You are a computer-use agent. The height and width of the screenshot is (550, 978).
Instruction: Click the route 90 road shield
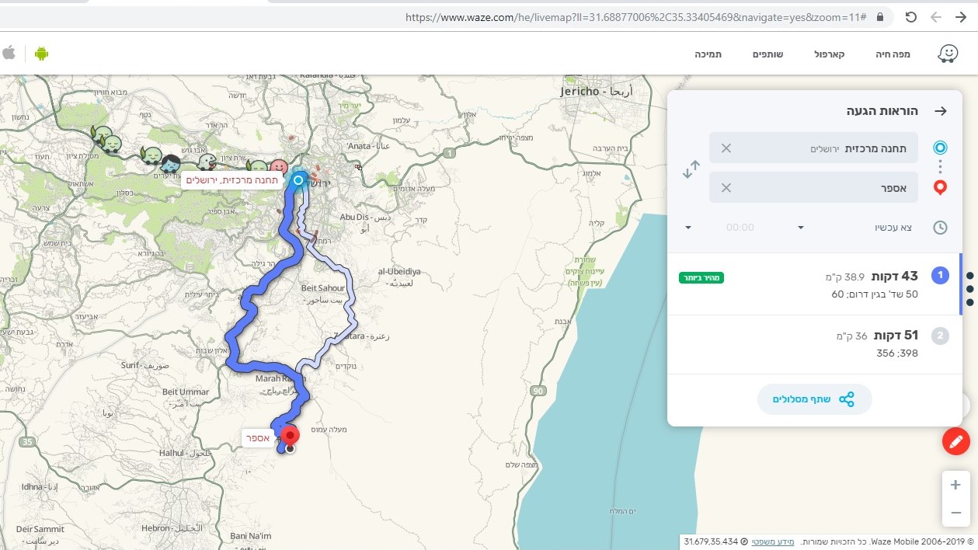538,391
